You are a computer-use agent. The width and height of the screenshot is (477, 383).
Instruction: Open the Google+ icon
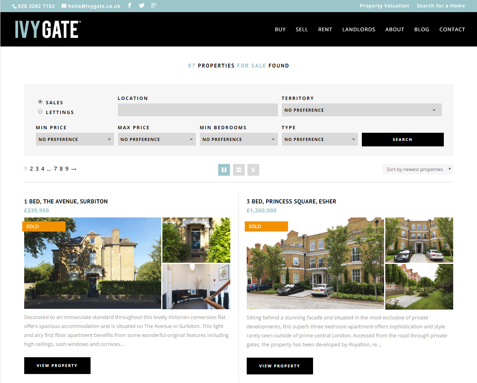pos(153,5)
